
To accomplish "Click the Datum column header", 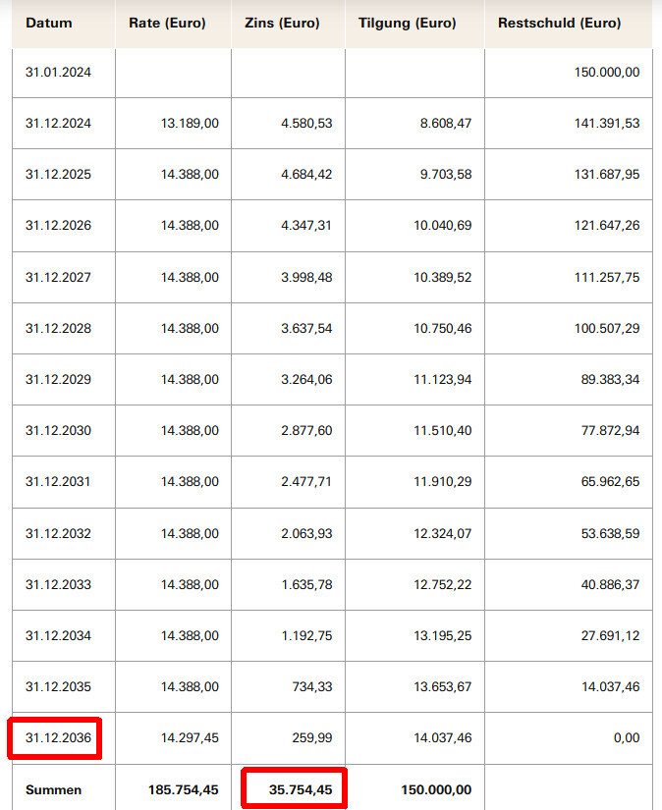I will point(49,23).
